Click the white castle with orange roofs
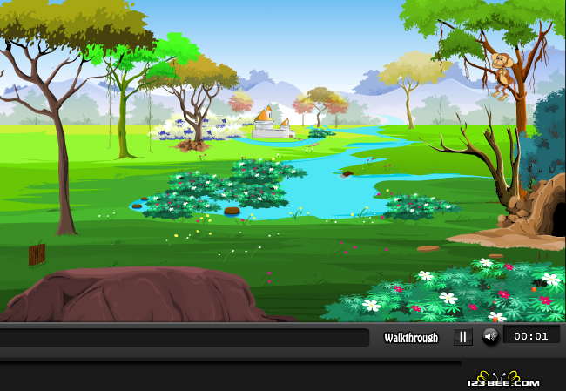 tap(273, 124)
